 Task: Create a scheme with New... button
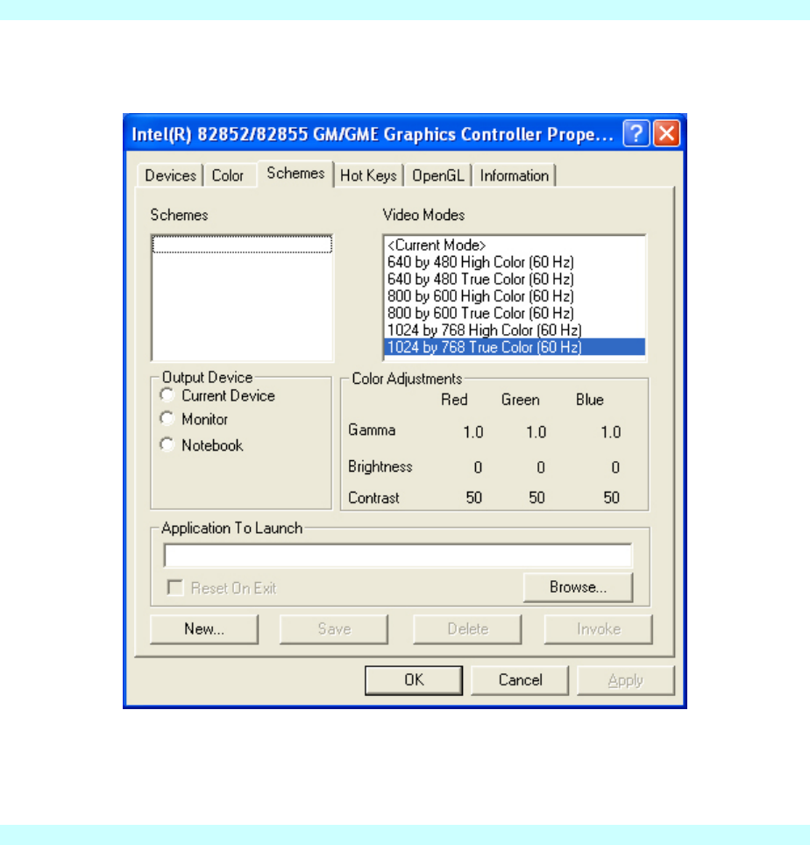point(204,628)
